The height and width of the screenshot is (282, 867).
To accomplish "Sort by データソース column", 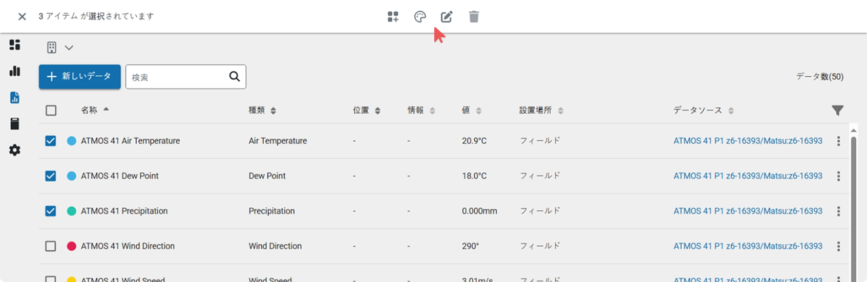I will pyautogui.click(x=704, y=110).
